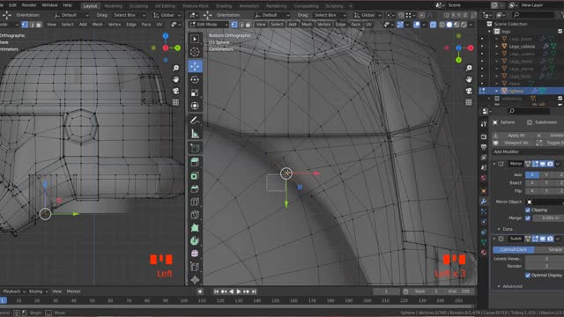Enable face select mode in right viewport header
Screen dimensions: 564x317
[x=248, y=25]
